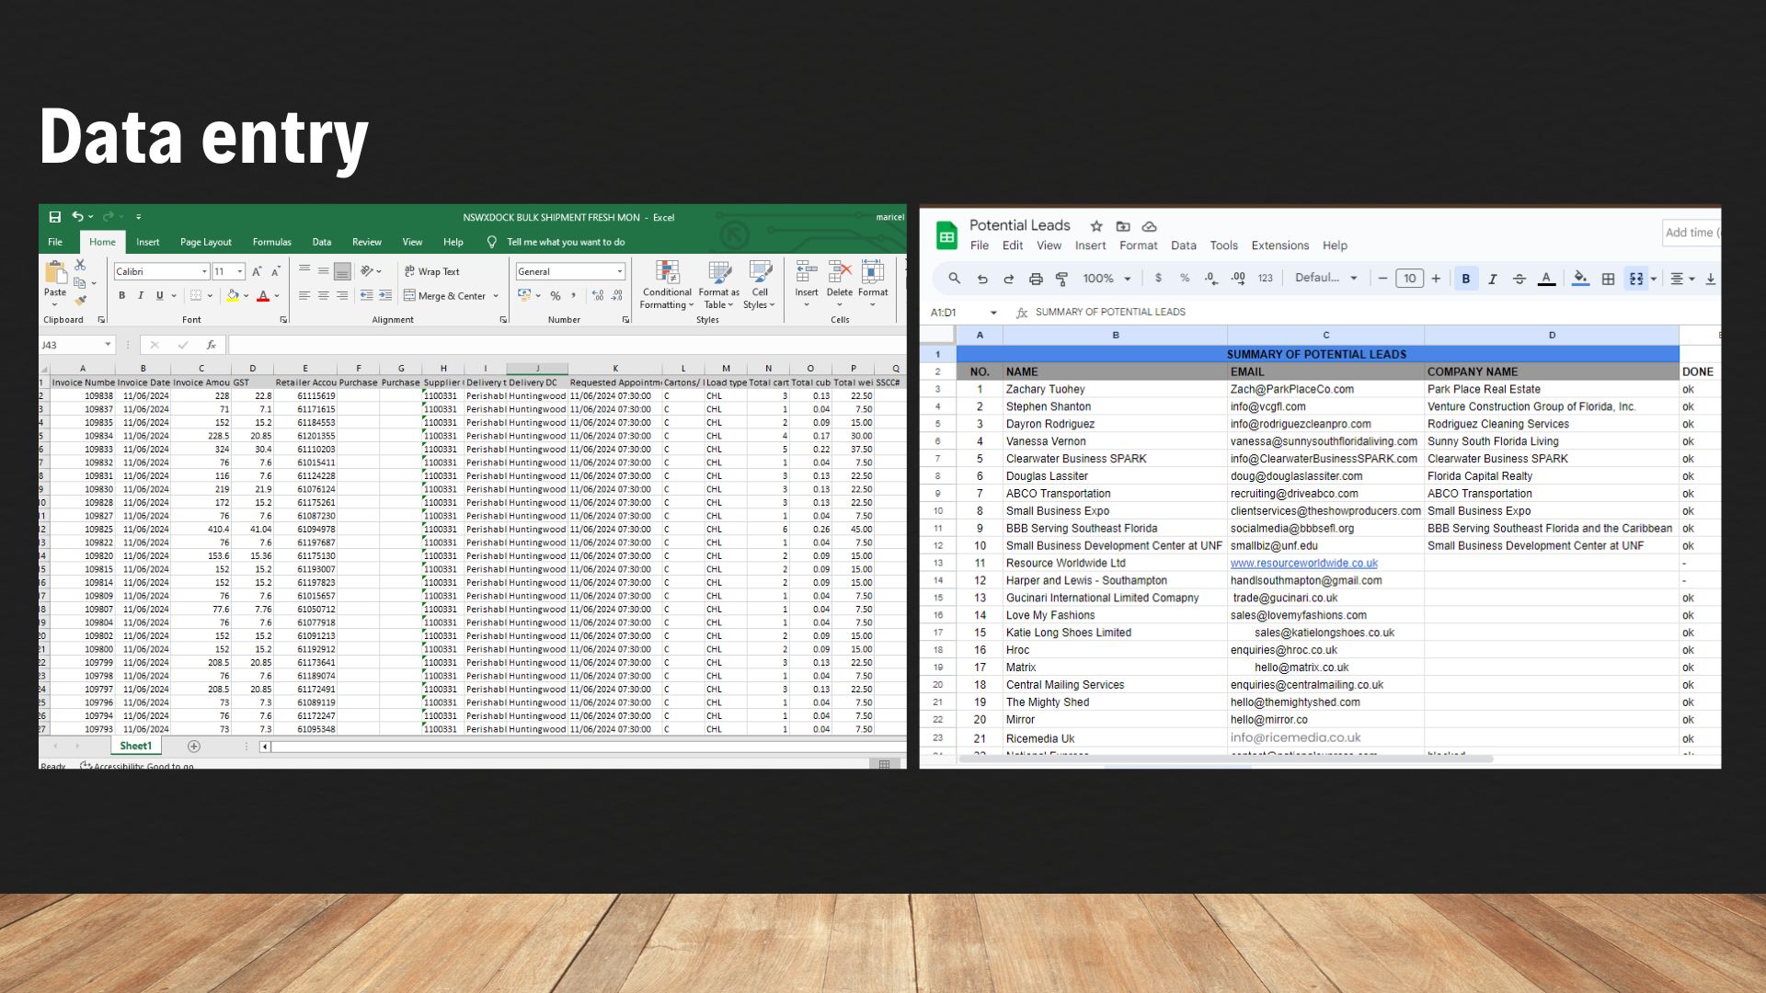Toggle Italic in Excel Font group
Viewport: 1766px width, 993px height.
(x=141, y=296)
